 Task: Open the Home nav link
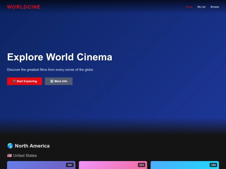tap(189, 7)
